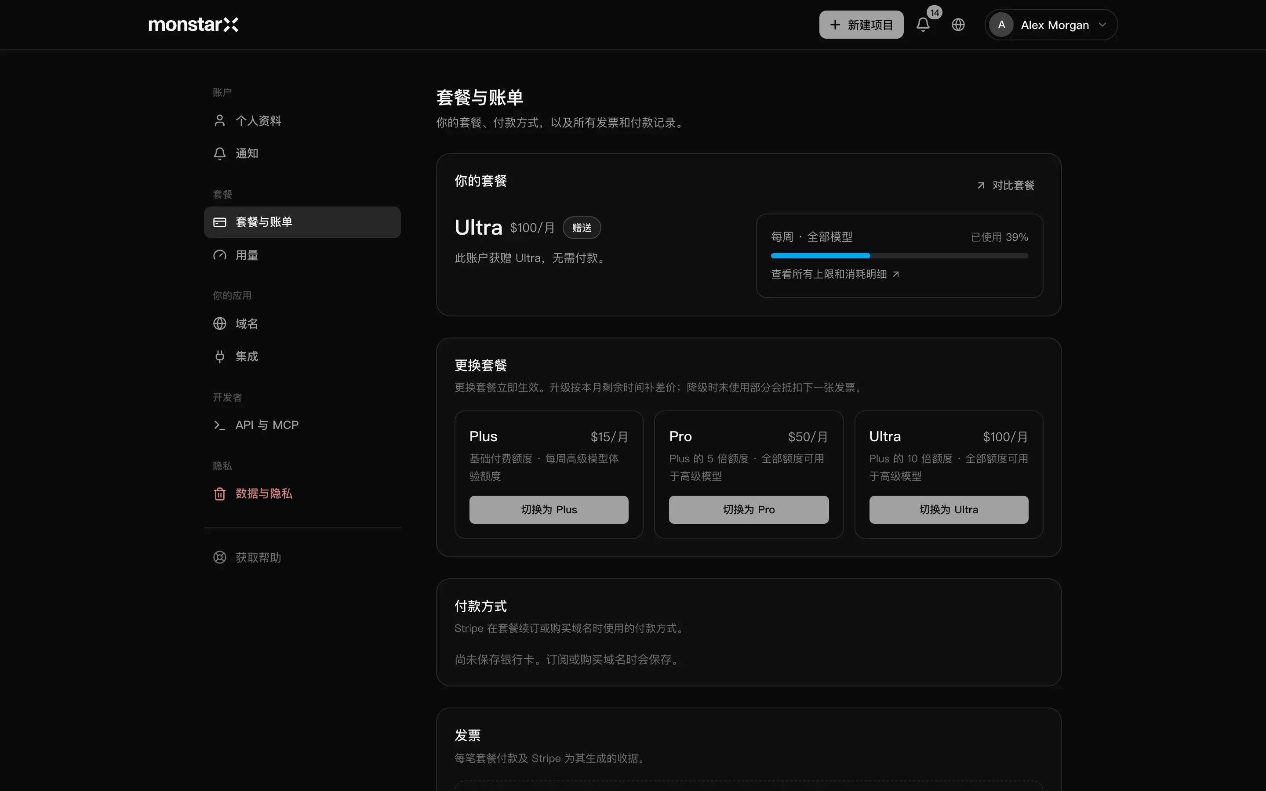Open the 域名 sidebar entry
The image size is (1266, 791).
pyautogui.click(x=302, y=324)
